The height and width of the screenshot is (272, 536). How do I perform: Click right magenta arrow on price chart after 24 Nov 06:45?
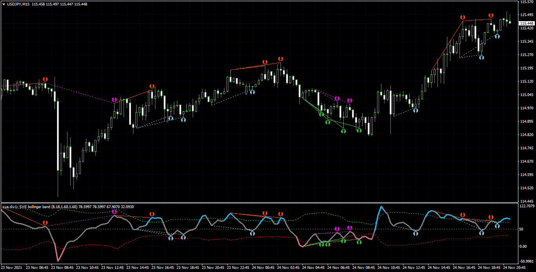pyautogui.click(x=349, y=100)
